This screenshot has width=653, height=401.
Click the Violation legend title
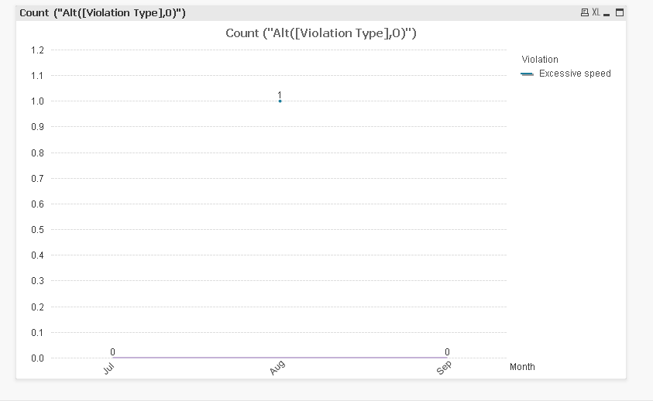tap(540, 59)
